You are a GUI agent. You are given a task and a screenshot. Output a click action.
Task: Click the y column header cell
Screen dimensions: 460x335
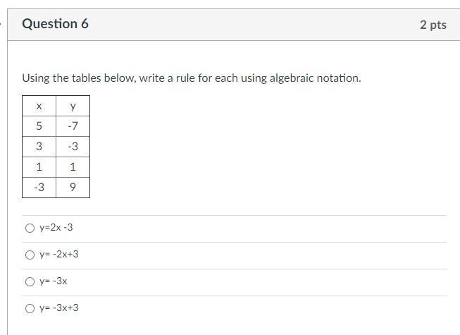click(73, 106)
